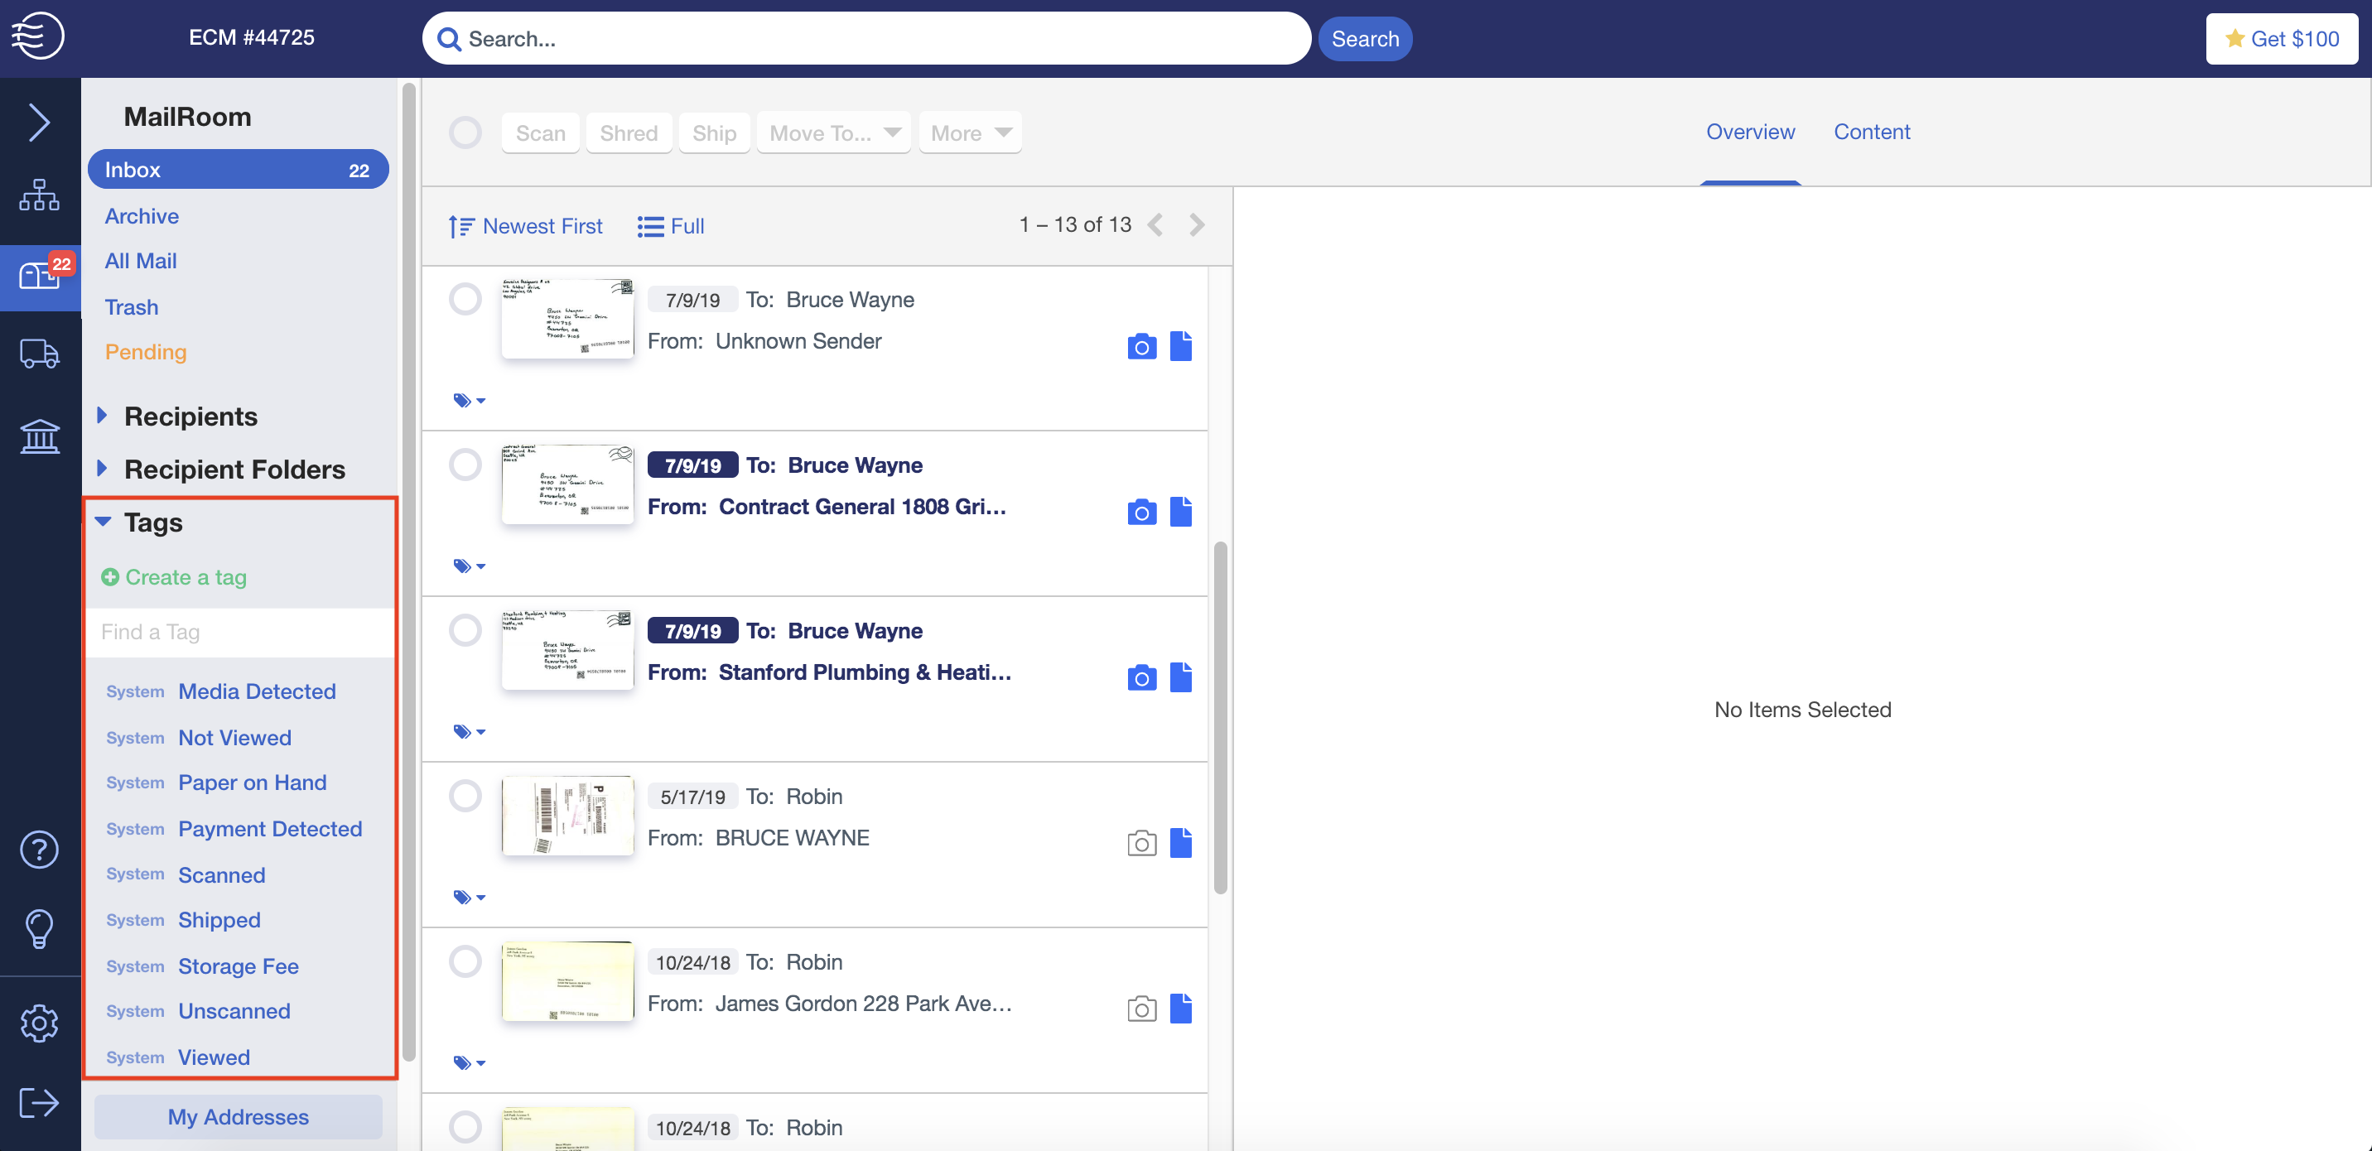
Task: Click the document icon for James Gordon mail
Action: pos(1181,1009)
